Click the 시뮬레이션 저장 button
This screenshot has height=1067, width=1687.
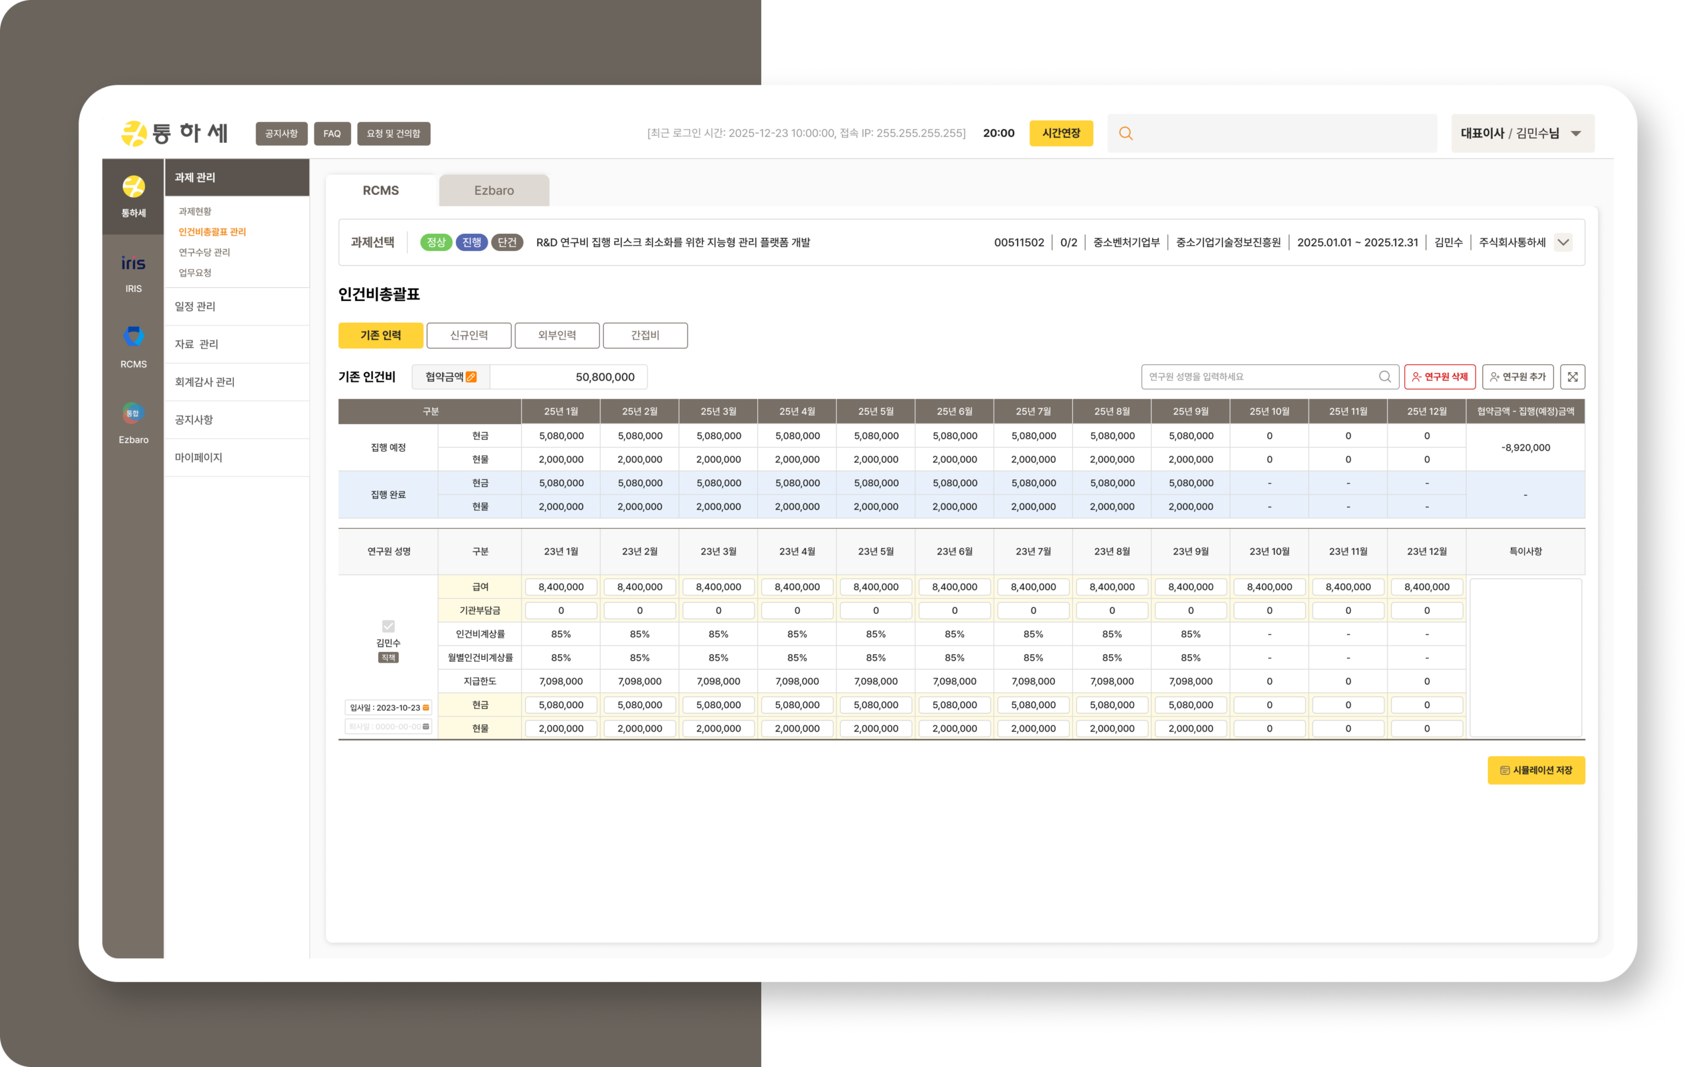coord(1535,770)
